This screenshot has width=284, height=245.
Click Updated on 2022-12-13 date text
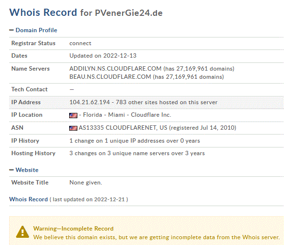tap(103, 56)
